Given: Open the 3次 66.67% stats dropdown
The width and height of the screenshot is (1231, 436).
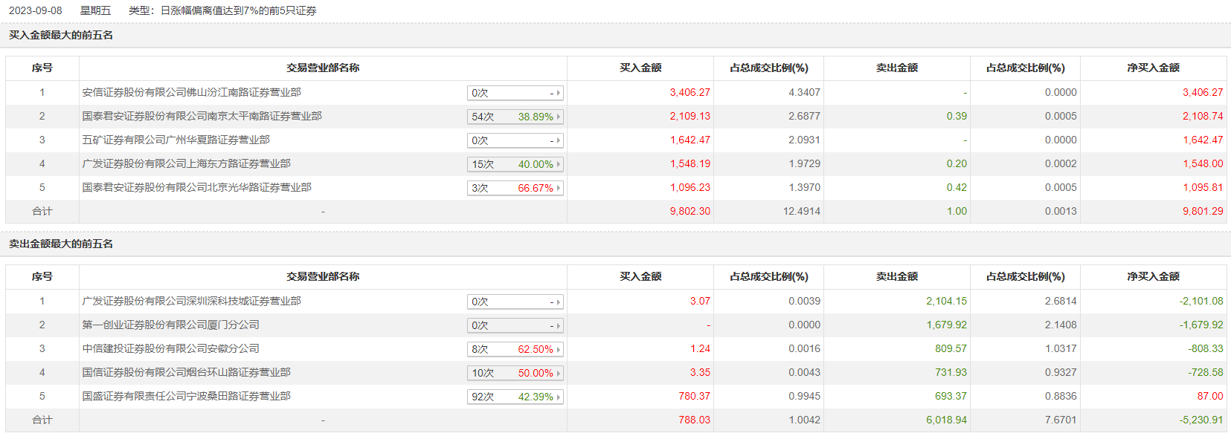Looking at the screenshot, I should tap(515, 189).
